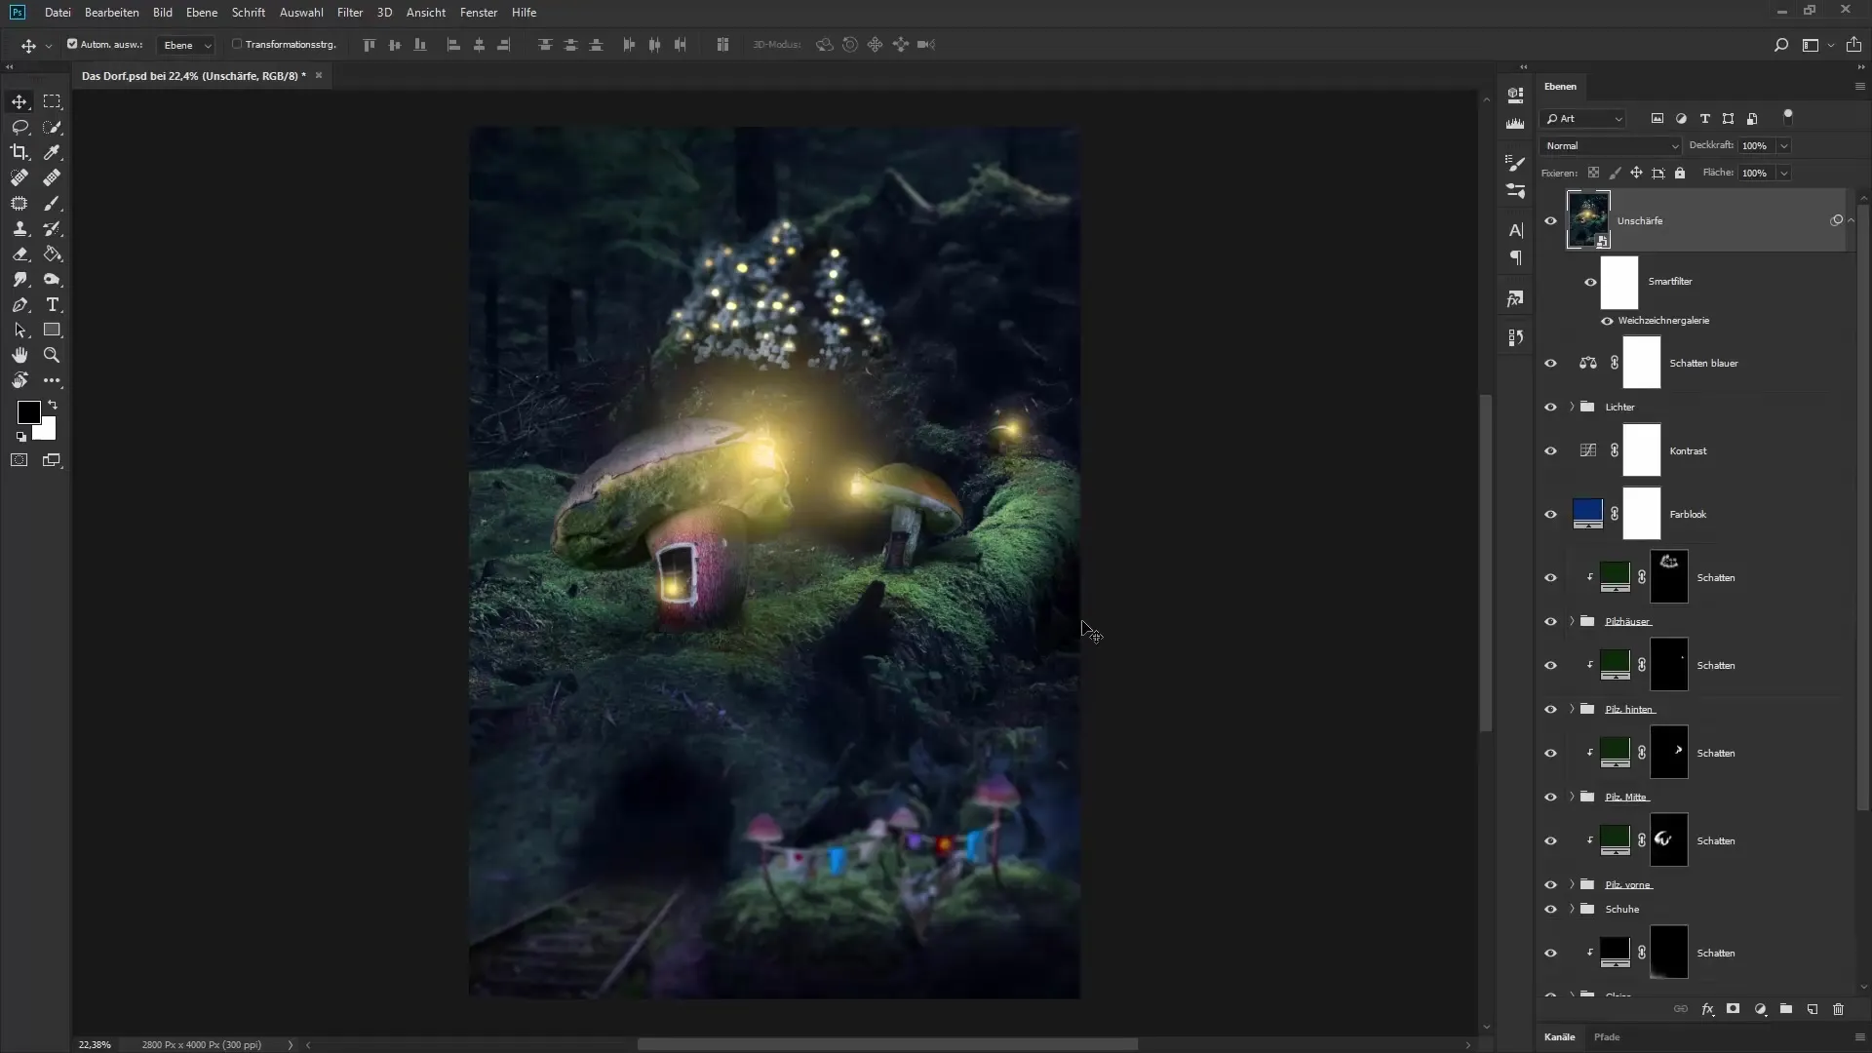Select the Hand tool

tap(19, 355)
